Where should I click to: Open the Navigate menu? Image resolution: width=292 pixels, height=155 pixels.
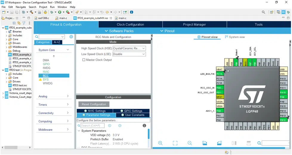pyautogui.click(x=21, y=7)
